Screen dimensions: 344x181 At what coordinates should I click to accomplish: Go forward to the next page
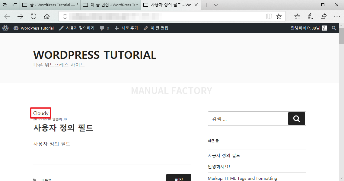21,17
